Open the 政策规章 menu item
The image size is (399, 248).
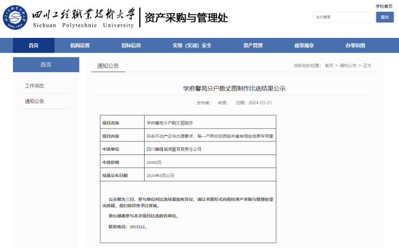[304, 46]
